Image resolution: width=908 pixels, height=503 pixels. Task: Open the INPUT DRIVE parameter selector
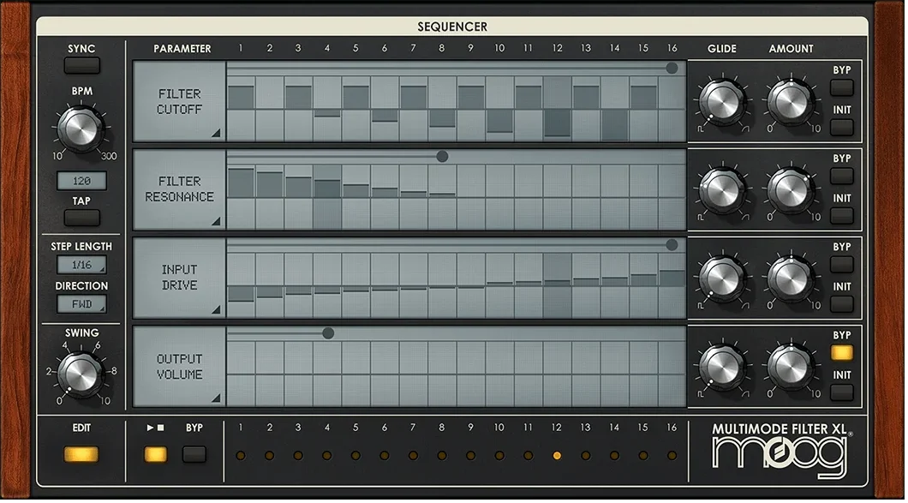180,278
